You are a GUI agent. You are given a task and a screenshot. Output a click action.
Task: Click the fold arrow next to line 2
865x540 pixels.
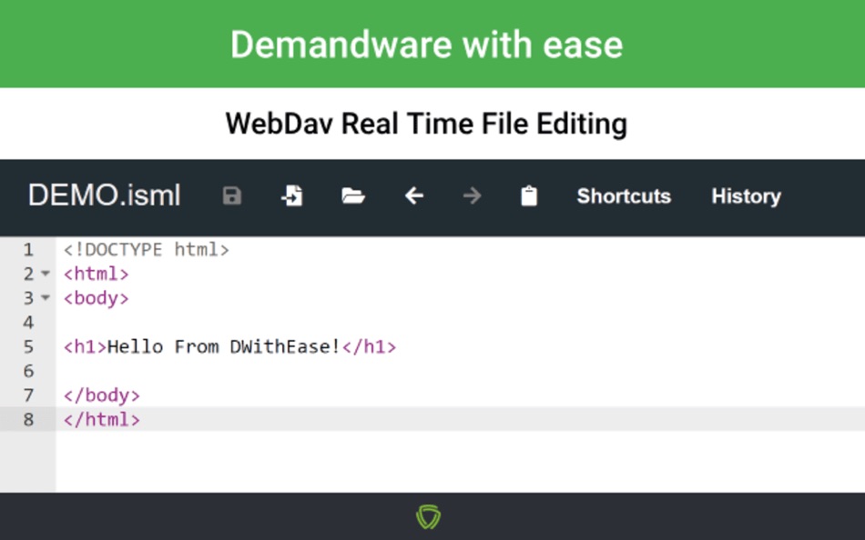click(x=45, y=274)
